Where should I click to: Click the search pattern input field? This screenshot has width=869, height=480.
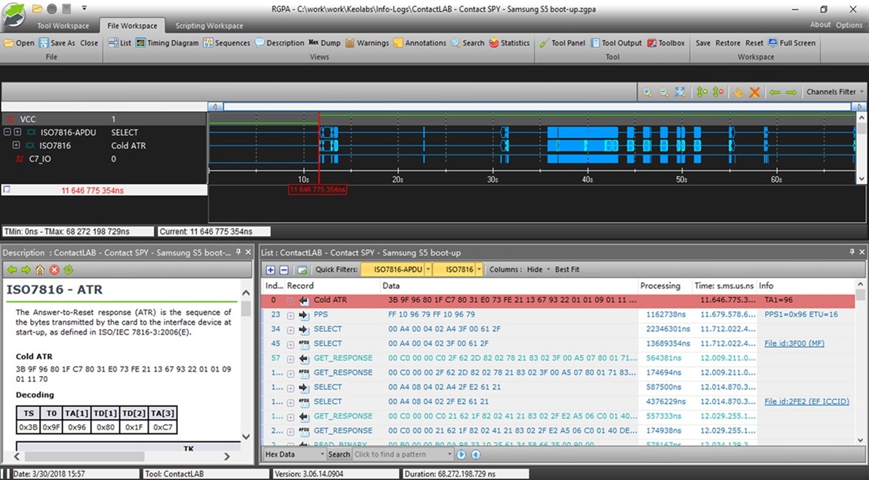pos(403,454)
